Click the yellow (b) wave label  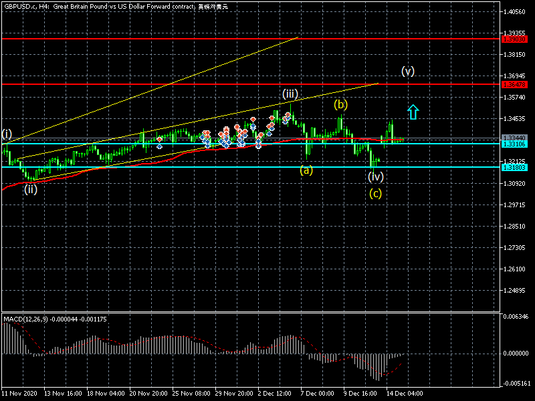(x=341, y=104)
